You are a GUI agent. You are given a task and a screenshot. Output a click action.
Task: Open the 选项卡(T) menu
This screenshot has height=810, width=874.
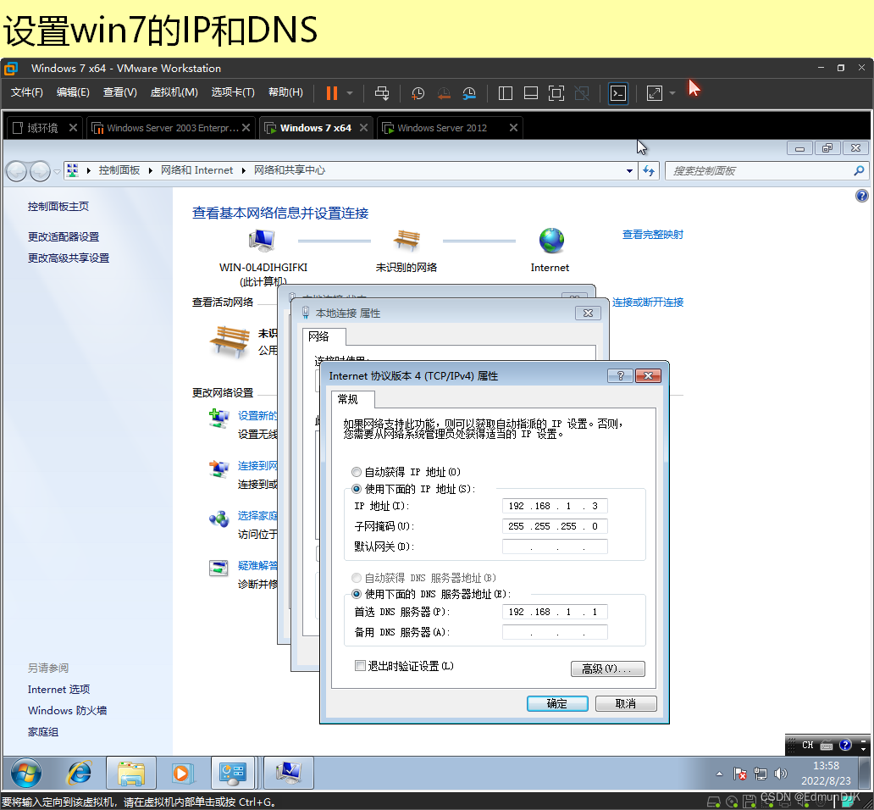[233, 92]
